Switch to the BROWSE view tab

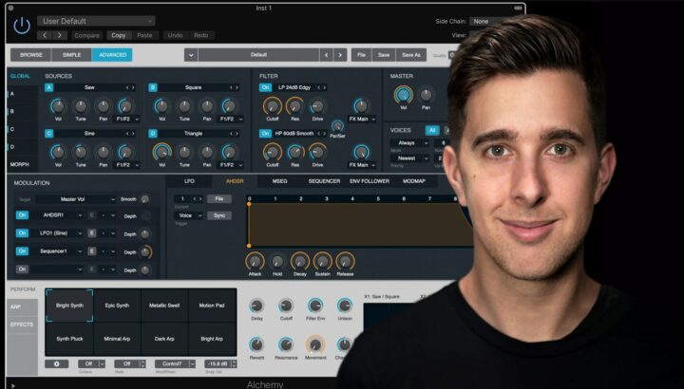click(x=31, y=55)
